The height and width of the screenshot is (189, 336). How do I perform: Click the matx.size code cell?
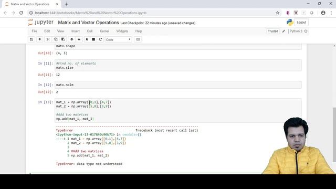178,65
